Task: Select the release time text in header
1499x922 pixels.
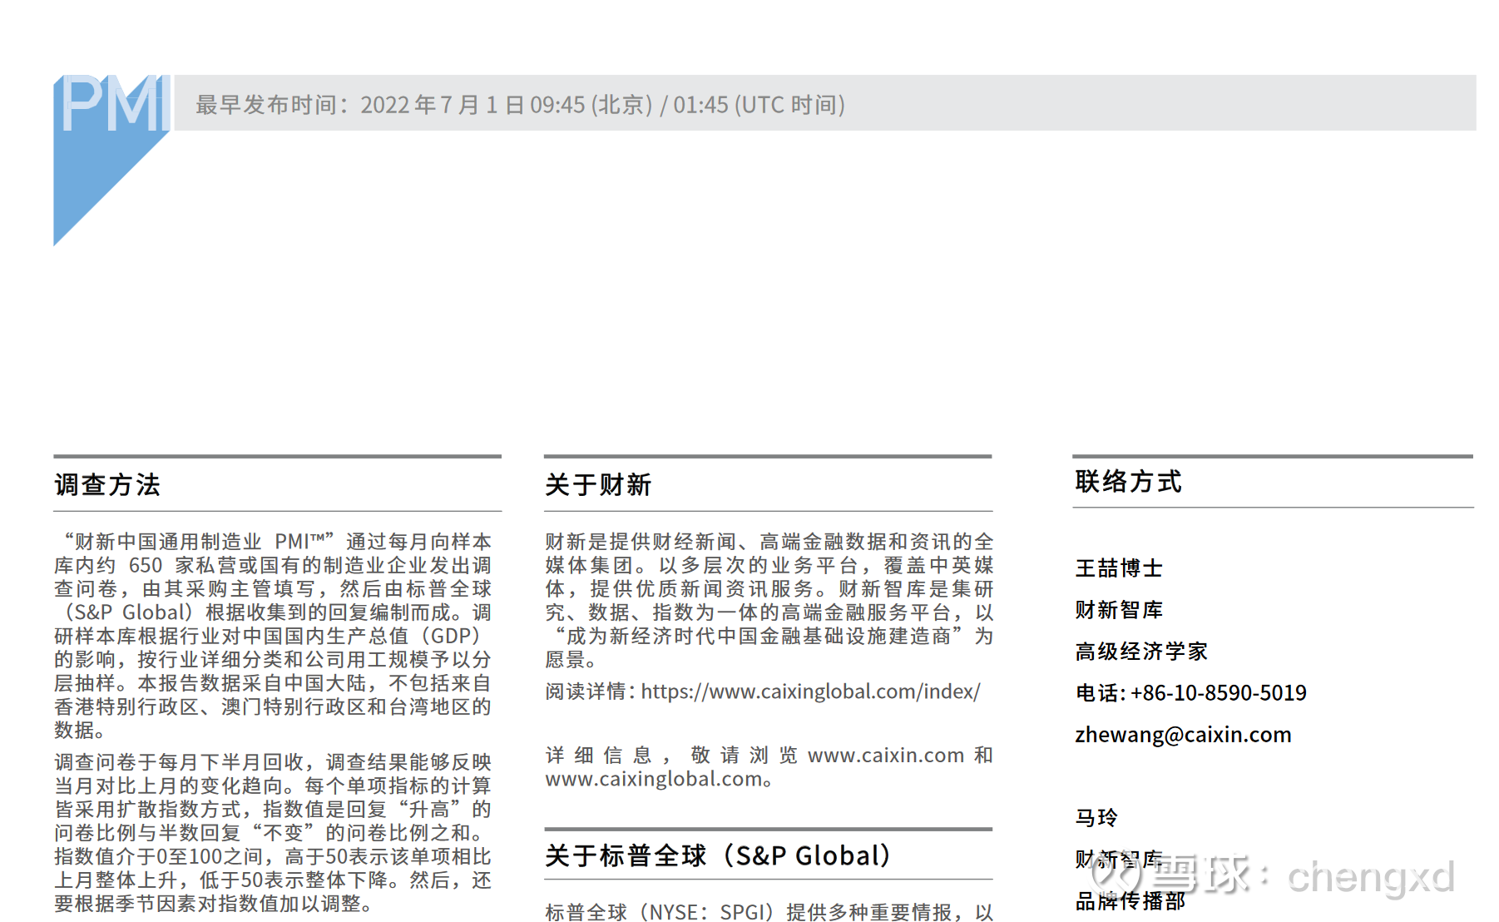Action: [518, 105]
